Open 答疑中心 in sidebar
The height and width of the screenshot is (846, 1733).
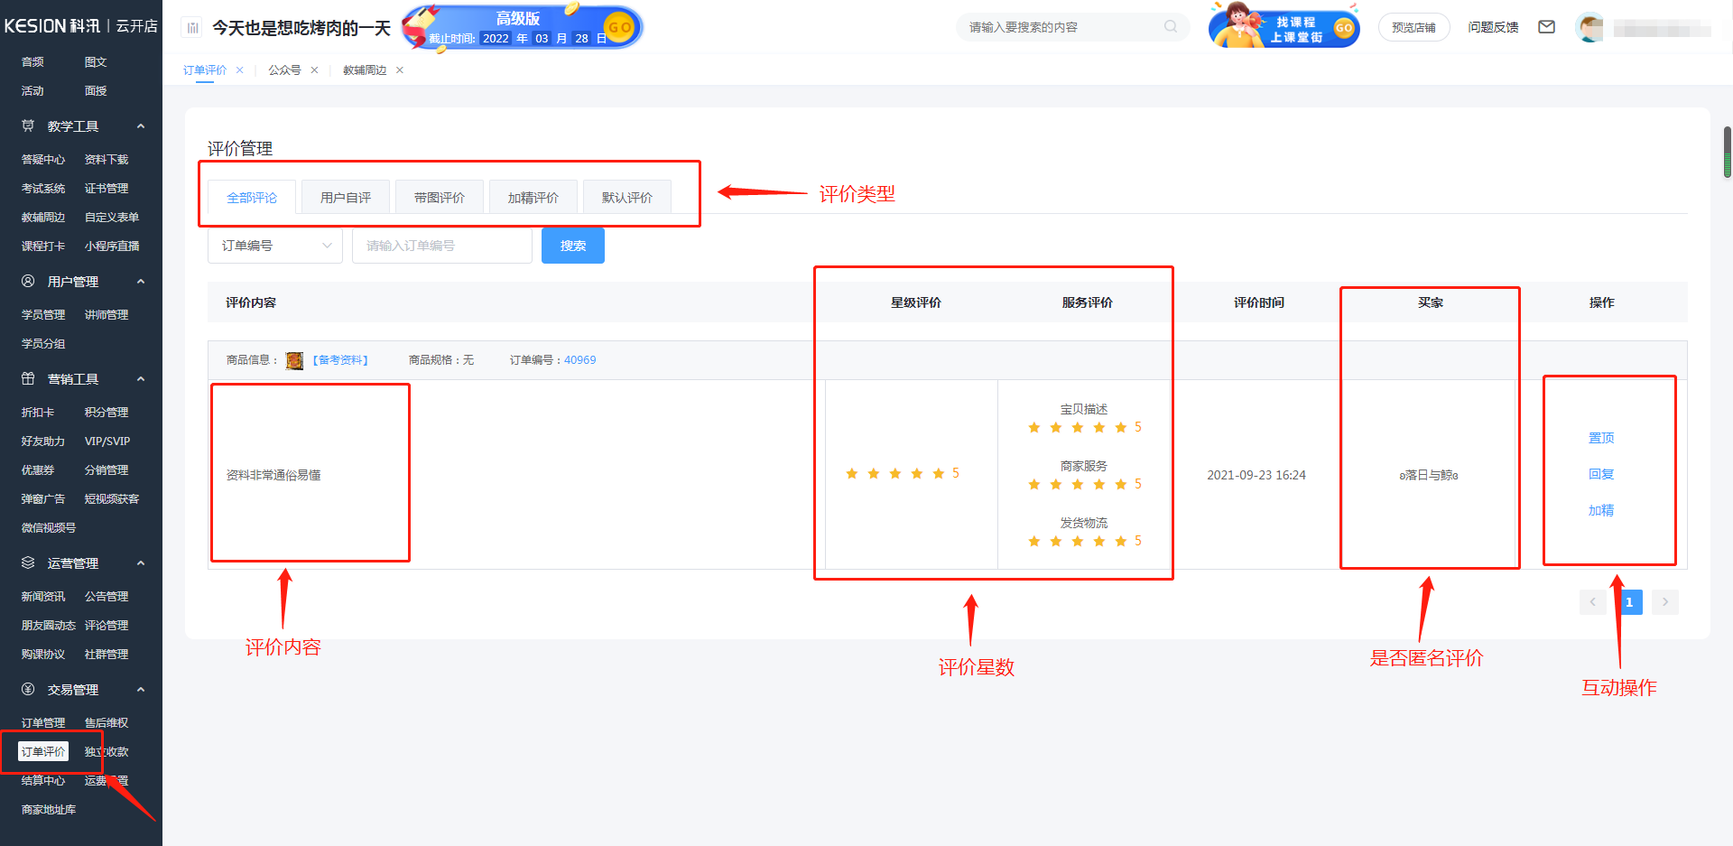click(43, 160)
